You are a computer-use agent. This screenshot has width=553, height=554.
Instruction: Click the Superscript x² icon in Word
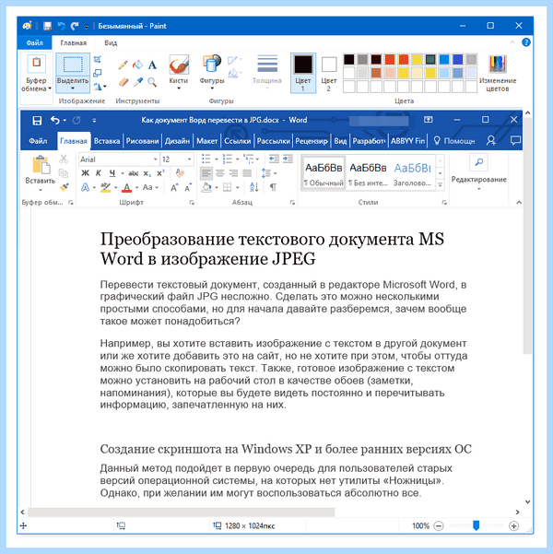point(160,173)
